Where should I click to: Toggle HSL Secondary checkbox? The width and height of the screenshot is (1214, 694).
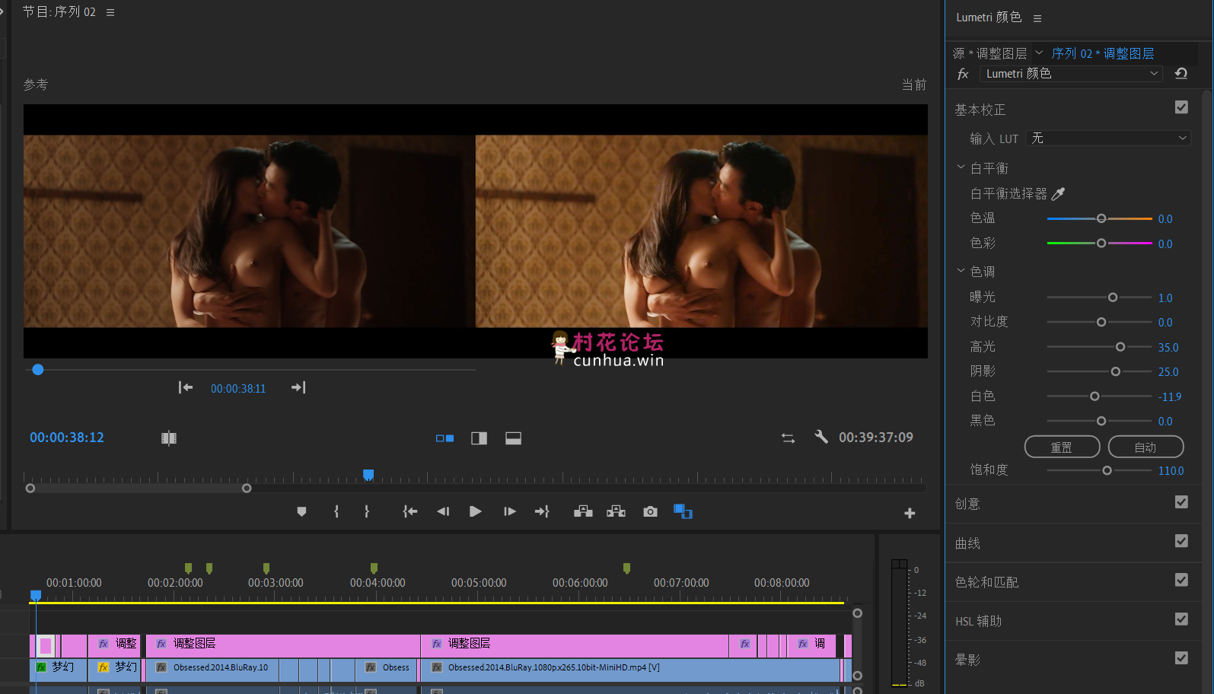coord(1181,619)
